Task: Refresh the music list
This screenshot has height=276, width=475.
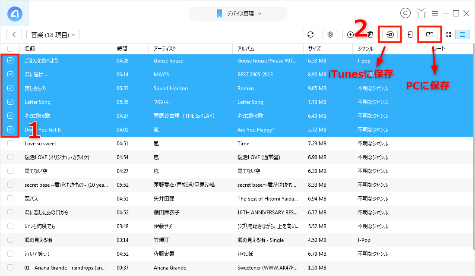Action: (310, 34)
